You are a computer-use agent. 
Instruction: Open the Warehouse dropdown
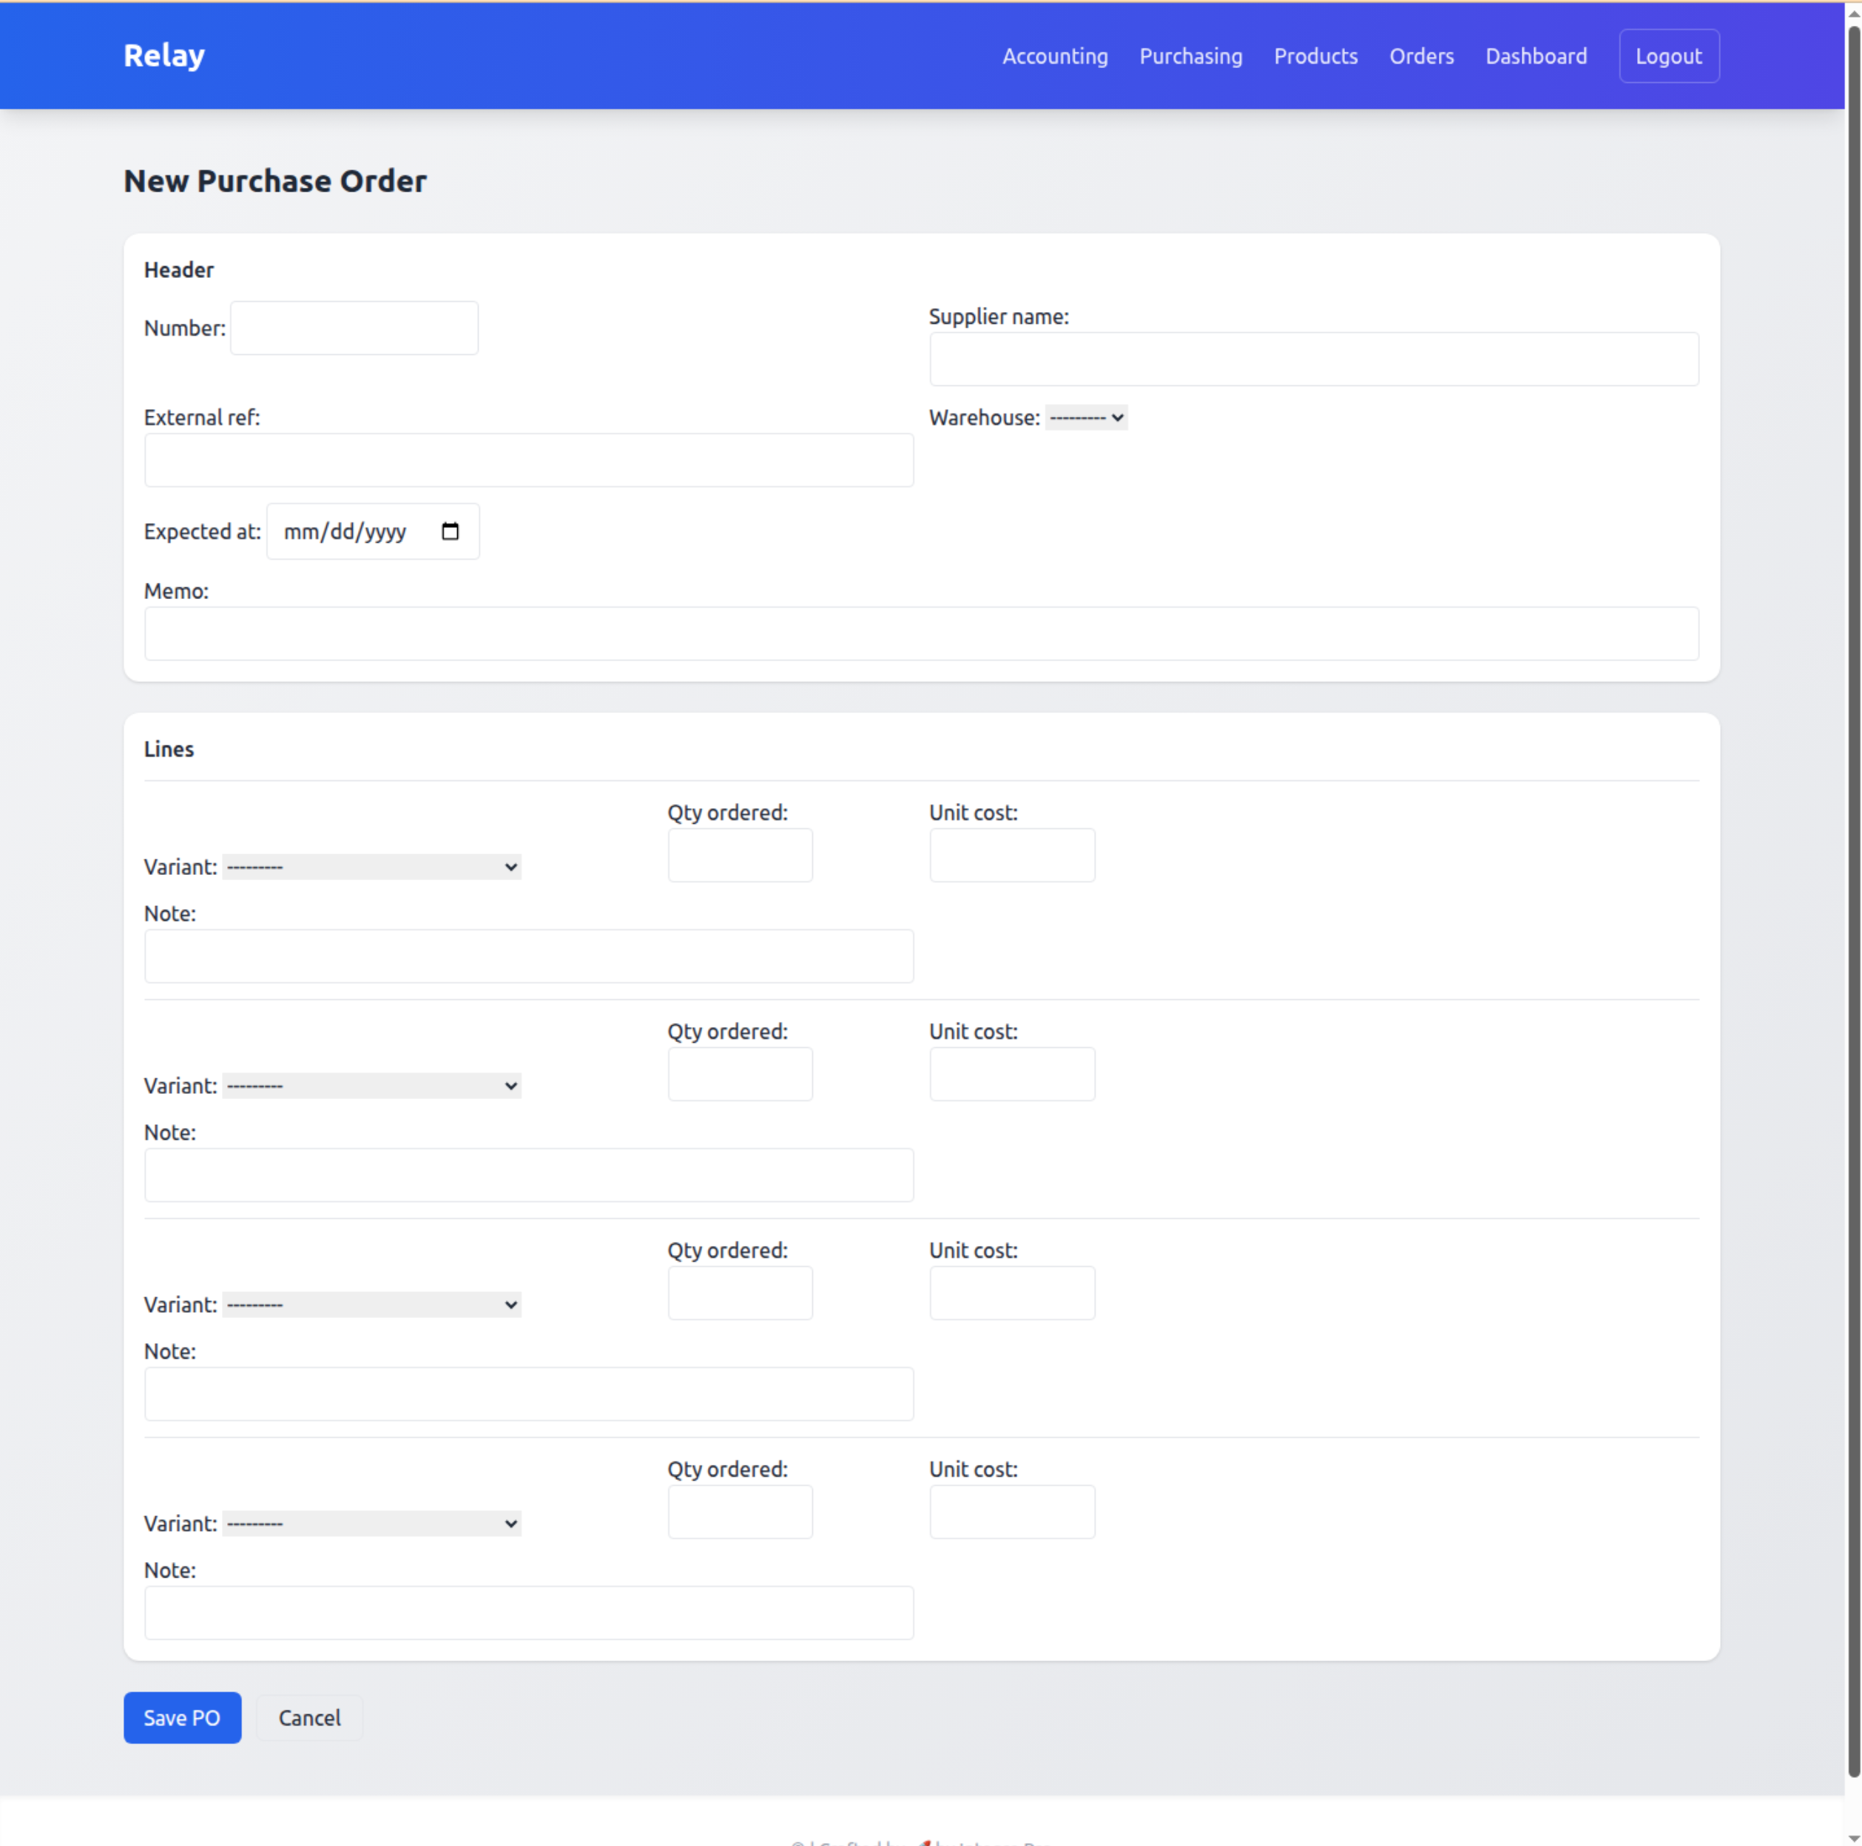click(x=1086, y=417)
